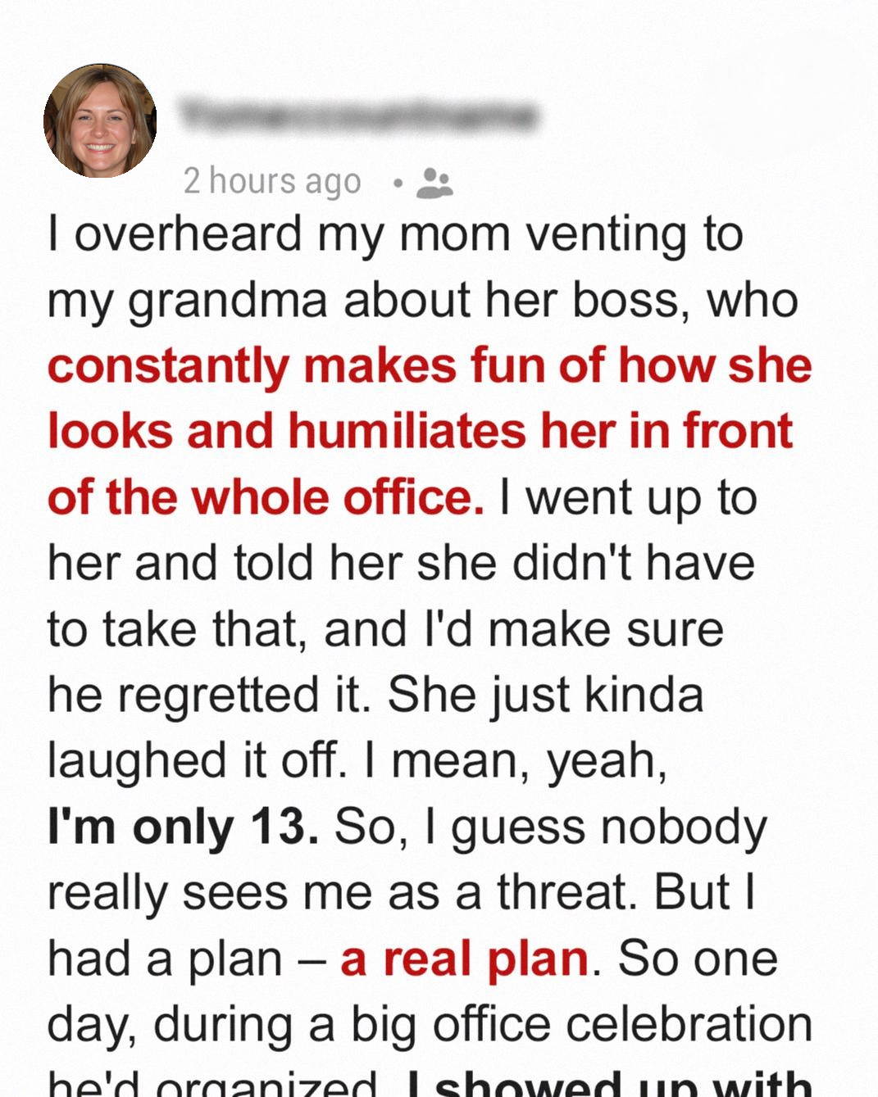Click the red phrase "a real plan"

tap(464, 959)
